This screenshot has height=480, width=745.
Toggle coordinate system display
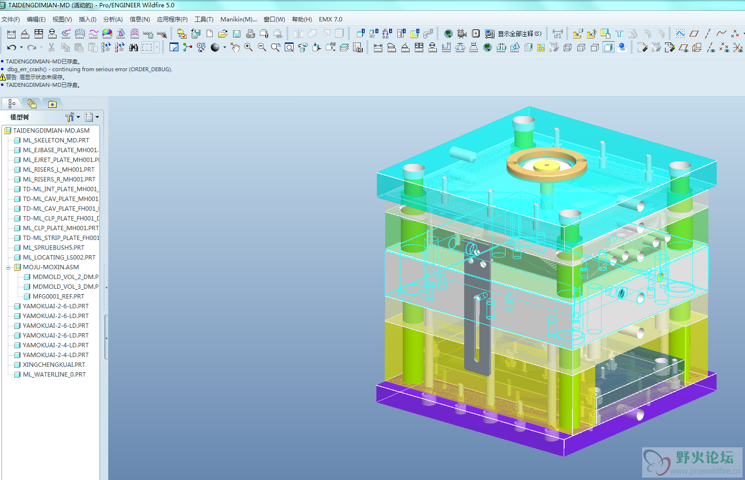point(738,47)
